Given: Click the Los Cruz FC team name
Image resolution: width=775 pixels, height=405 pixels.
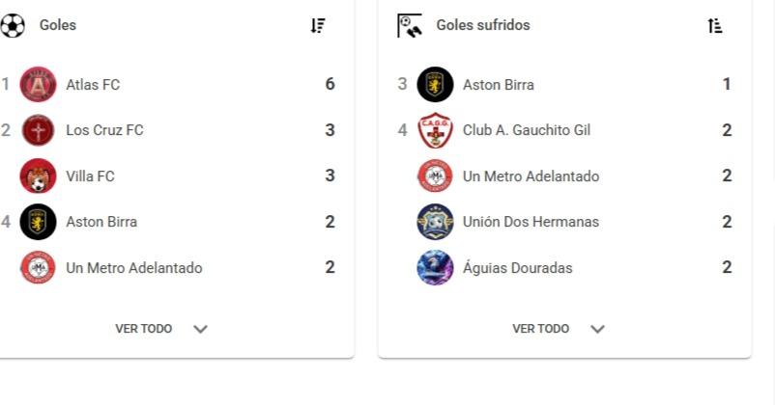Looking at the screenshot, I should 104,130.
